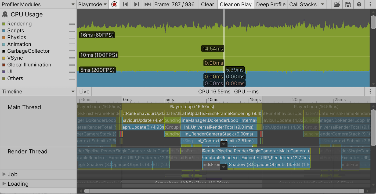Screen dimensions: 376x194
Task: Select the Inl_RenderCameraStack (9.00ms) sample
Action: point(219,134)
